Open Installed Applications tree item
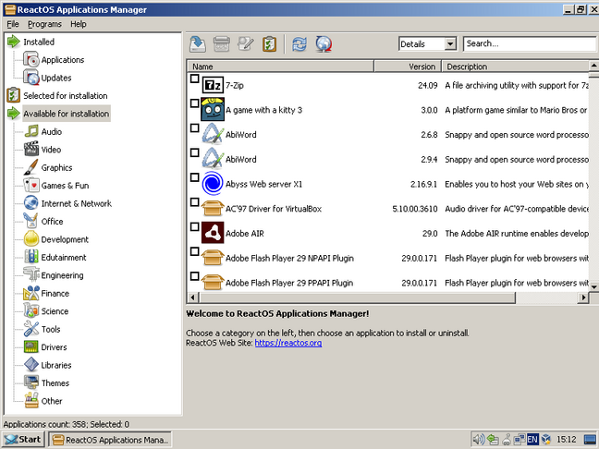The height and width of the screenshot is (449, 599). click(63, 60)
